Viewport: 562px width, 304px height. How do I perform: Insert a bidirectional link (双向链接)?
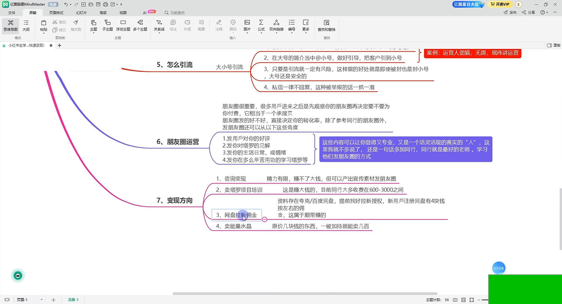point(276,25)
